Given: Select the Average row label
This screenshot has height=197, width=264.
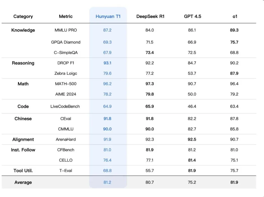Looking at the screenshot, I should pos(23,182).
